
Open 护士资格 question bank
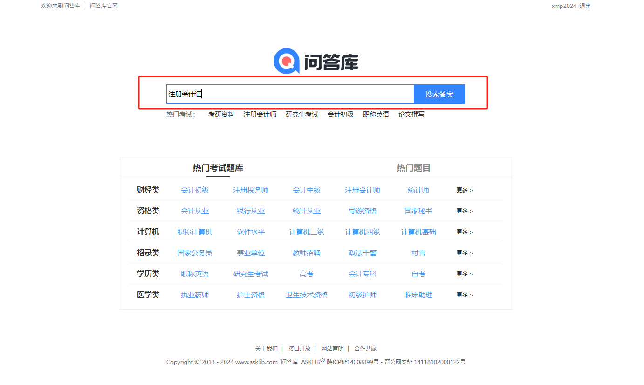pyautogui.click(x=251, y=295)
